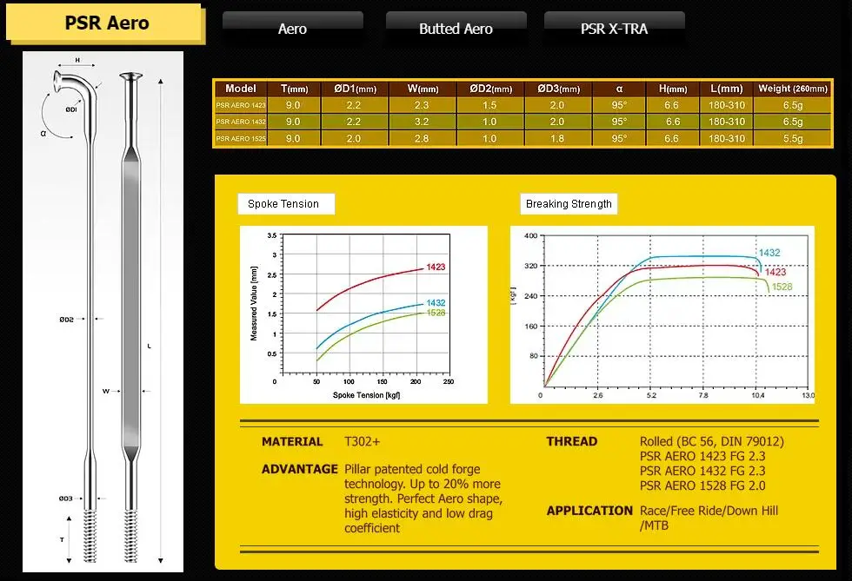
Task: Go to the PSR X-TRA tab
Action: (x=614, y=29)
